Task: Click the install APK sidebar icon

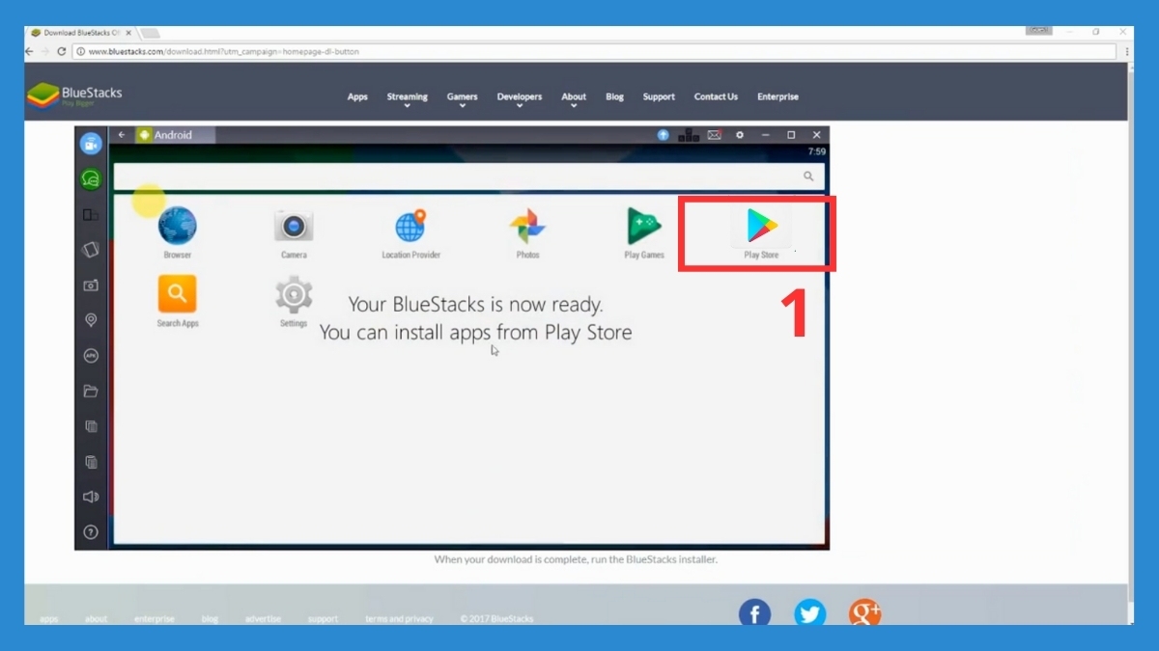Action: point(91,356)
